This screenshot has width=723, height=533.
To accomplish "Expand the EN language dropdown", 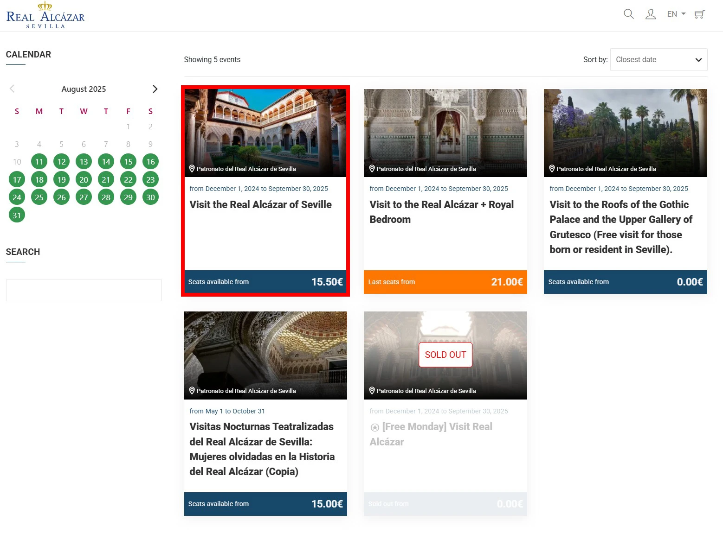I will point(676,14).
